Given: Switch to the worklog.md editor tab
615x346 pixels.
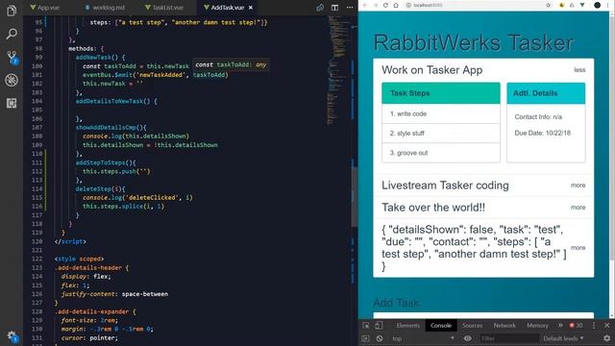Looking at the screenshot, I should (105, 8).
